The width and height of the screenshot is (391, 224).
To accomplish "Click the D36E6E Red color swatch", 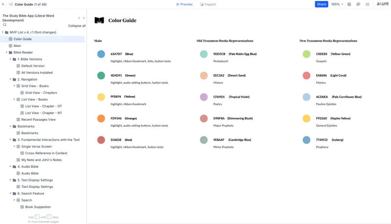I will 101,140.
